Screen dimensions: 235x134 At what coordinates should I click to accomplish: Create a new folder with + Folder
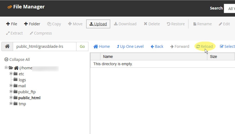pos(32,24)
